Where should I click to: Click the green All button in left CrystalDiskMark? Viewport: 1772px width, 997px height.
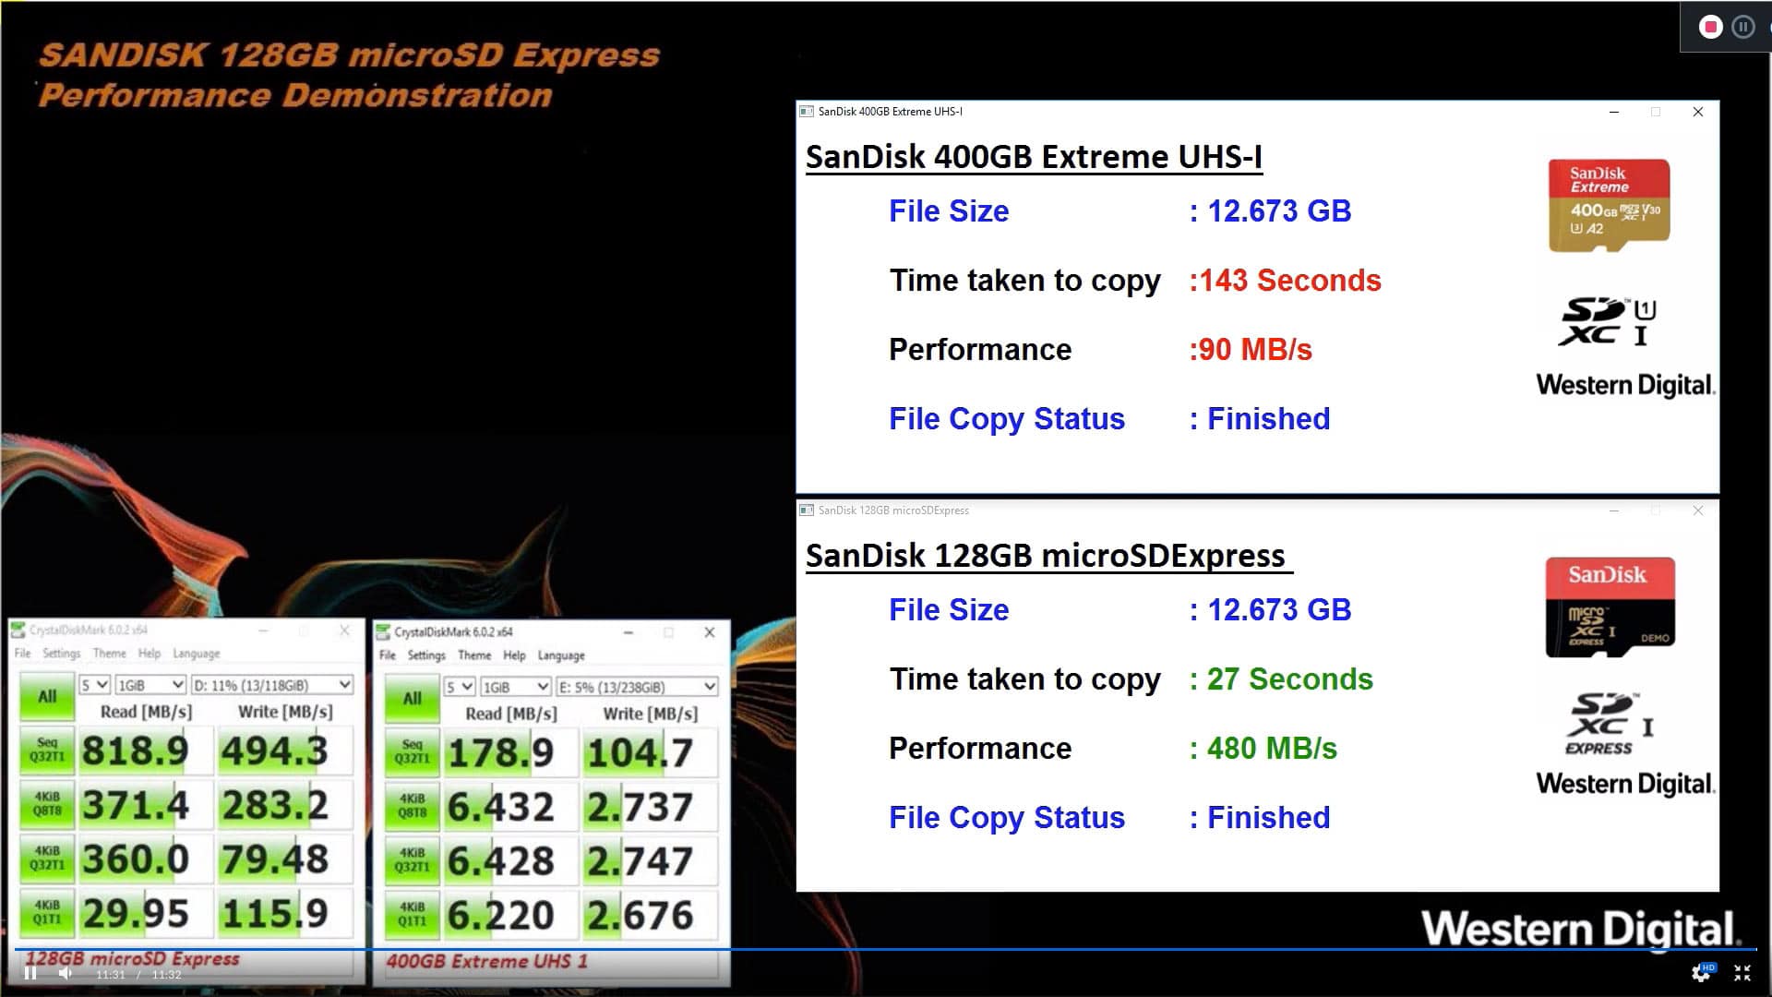[47, 697]
